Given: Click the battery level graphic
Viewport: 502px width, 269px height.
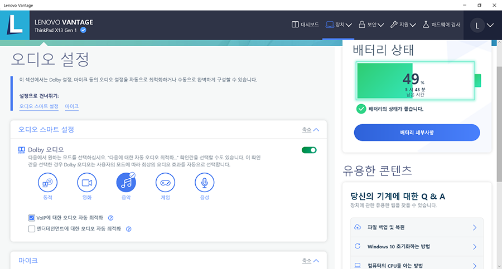Looking at the screenshot, I should (x=418, y=81).
